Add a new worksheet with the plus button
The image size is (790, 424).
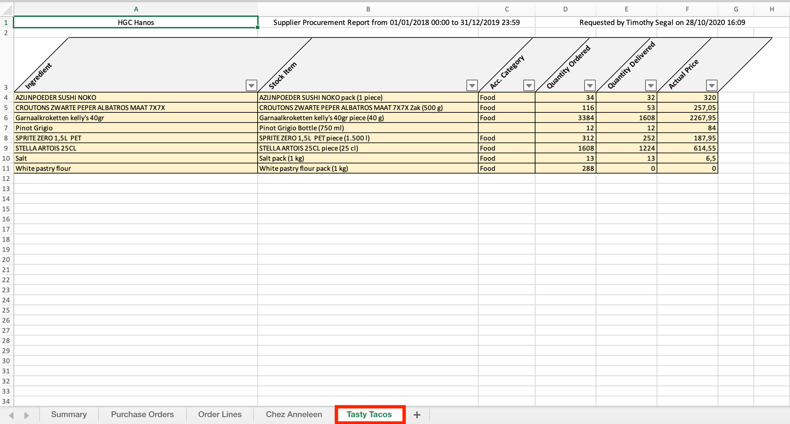(x=417, y=414)
